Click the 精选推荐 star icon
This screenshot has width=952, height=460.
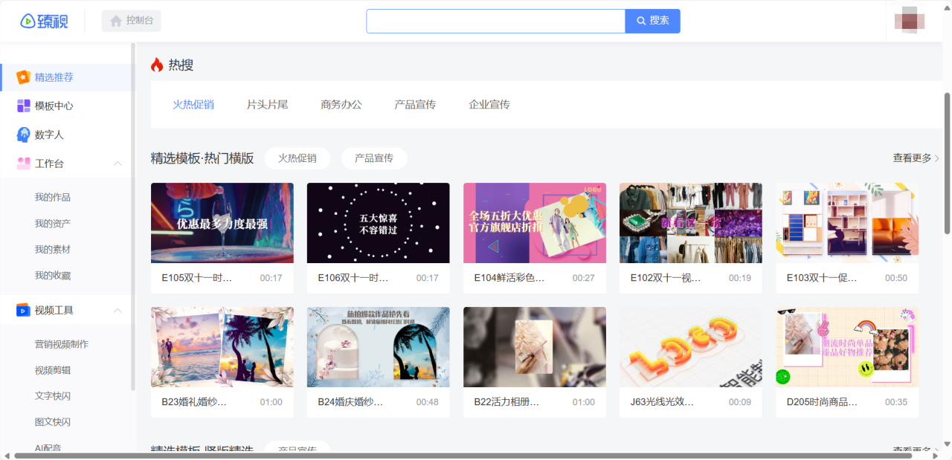click(24, 77)
